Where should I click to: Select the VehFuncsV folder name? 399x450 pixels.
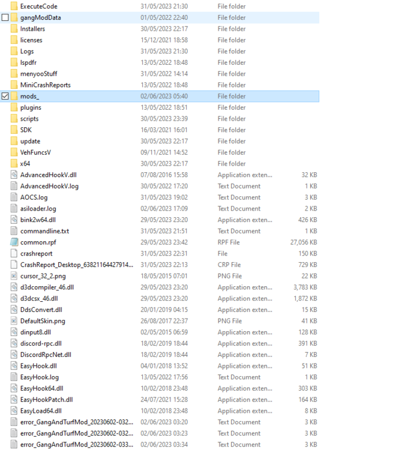point(35,152)
